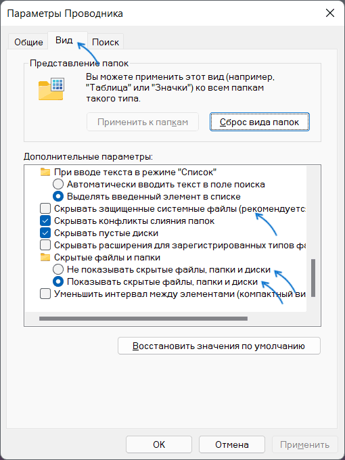Click folder icon beside При вводе текста
This screenshot has height=460, width=345.
[45, 172]
